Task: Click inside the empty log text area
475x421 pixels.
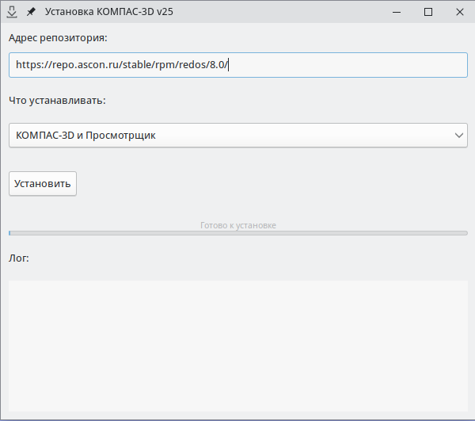Action: click(x=238, y=346)
